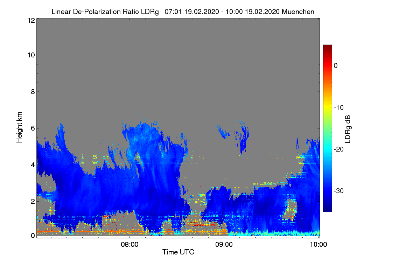Click the plot title 'Linear De-Polarization Ratio LDRg'

pyautogui.click(x=105, y=12)
